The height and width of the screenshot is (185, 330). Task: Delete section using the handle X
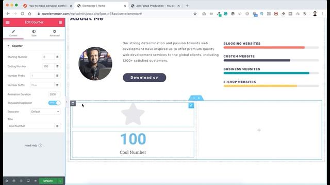click(199, 98)
